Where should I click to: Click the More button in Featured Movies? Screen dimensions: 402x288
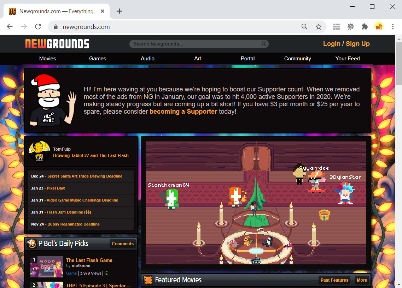coord(362,280)
